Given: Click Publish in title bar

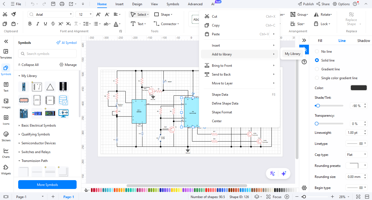Looking at the screenshot, I should (306, 4).
